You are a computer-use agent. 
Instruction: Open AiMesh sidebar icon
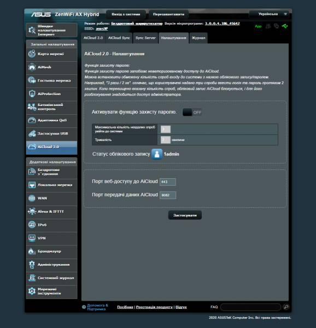click(32, 67)
